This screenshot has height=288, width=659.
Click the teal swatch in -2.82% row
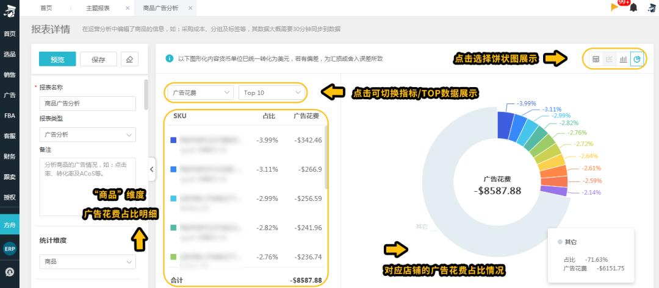[173, 228]
